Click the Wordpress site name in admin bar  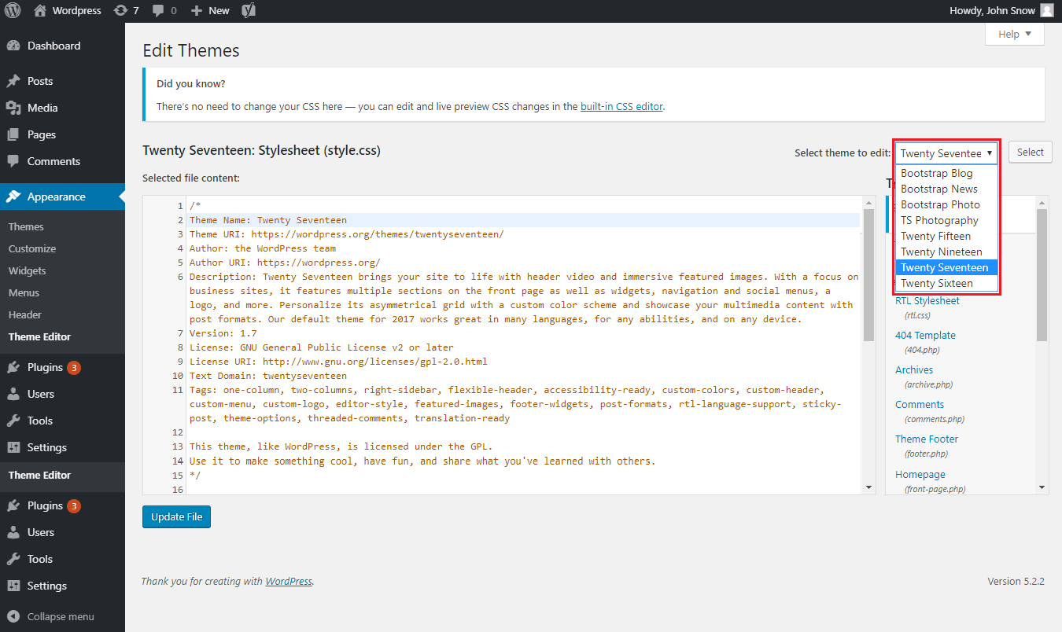(77, 11)
